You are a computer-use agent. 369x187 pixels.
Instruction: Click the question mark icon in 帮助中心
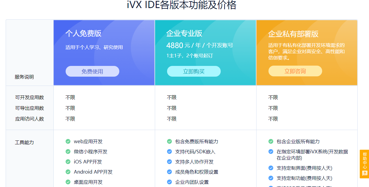365,173
